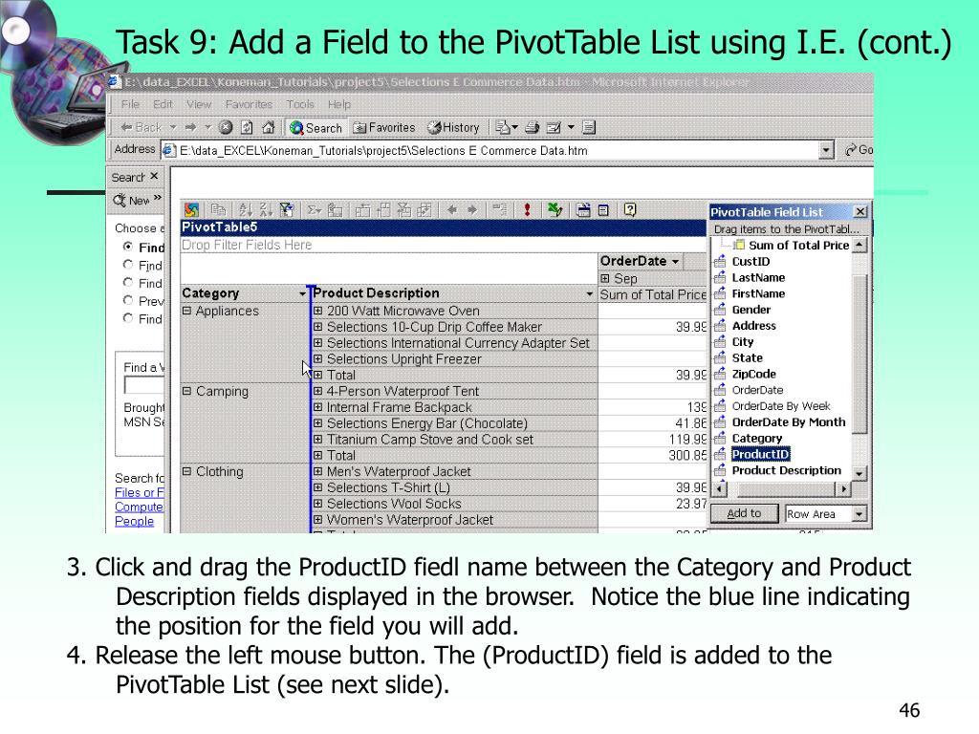
Task: Expand the 4-Person Waterproof Tent row
Action: click(x=317, y=391)
